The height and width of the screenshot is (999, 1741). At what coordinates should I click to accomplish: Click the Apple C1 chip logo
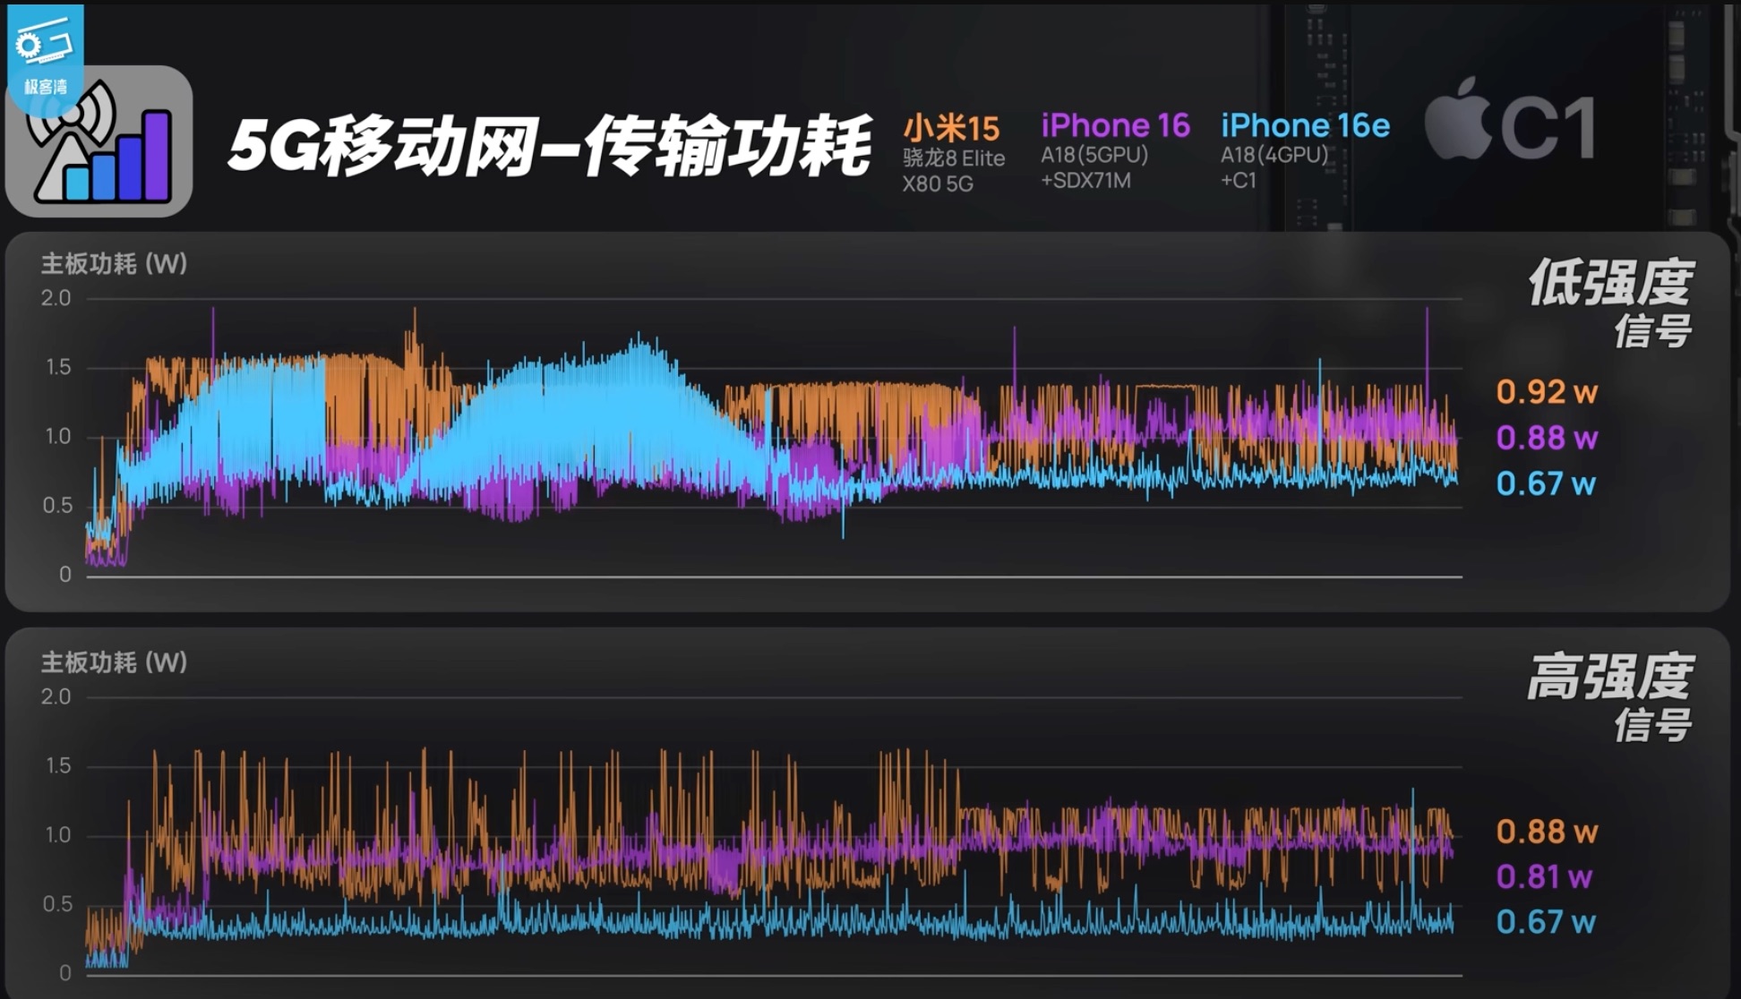tap(1510, 121)
